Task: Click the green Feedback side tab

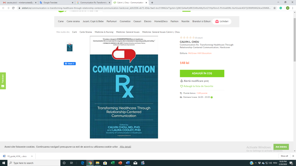Action: point(3,81)
